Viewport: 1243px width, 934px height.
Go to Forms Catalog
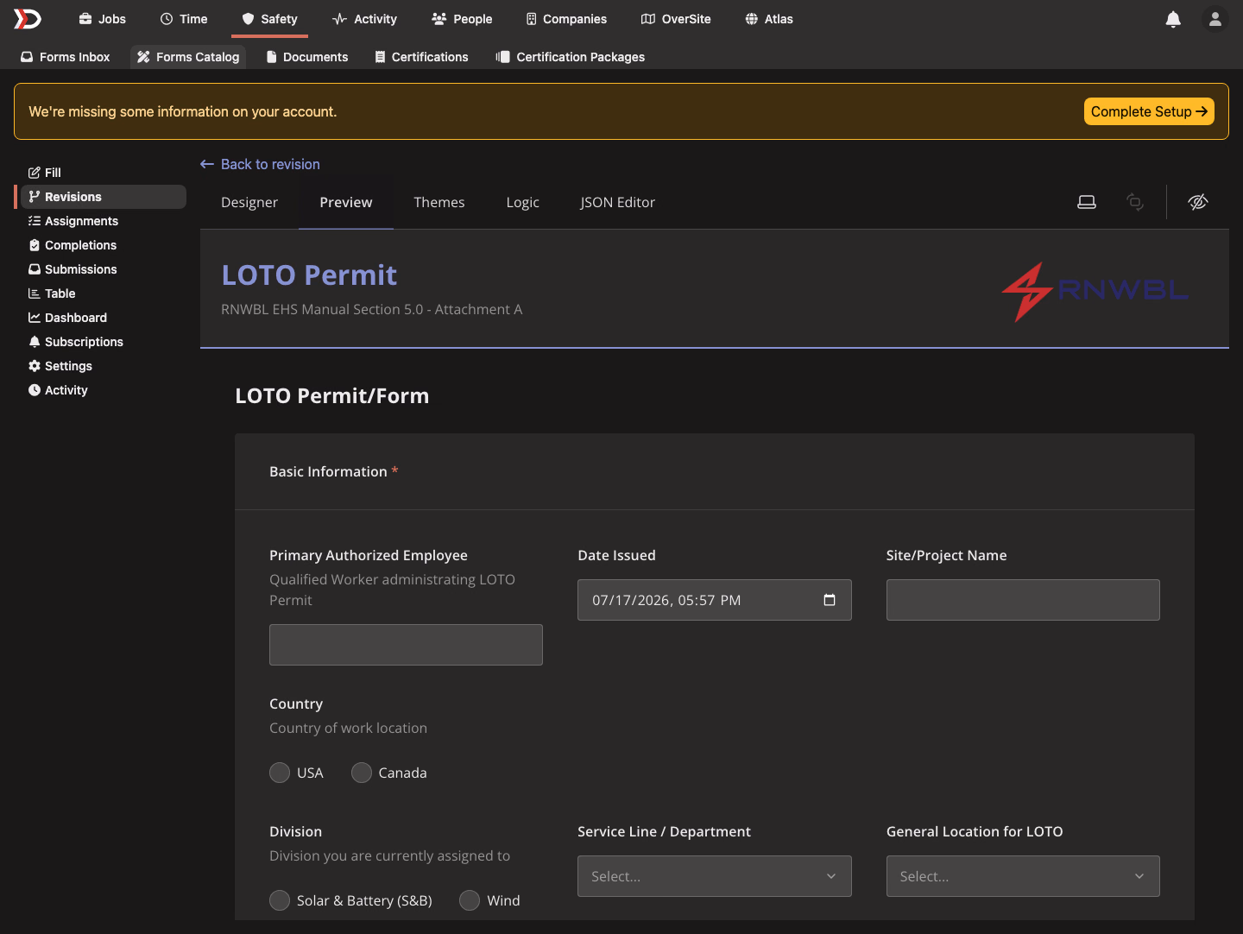(188, 57)
